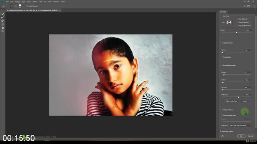Open the Edit menu
The width and height of the screenshot is (257, 144).
point(12,2)
